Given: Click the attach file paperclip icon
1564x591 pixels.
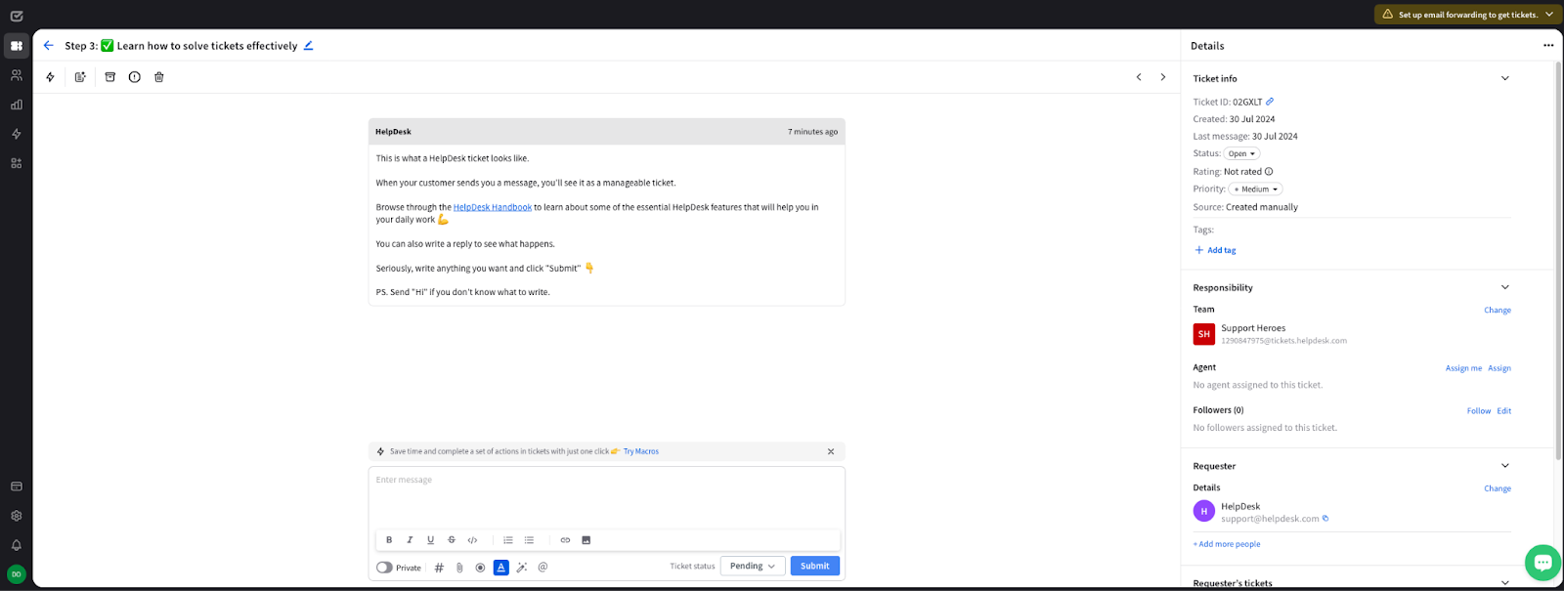Looking at the screenshot, I should coord(459,568).
